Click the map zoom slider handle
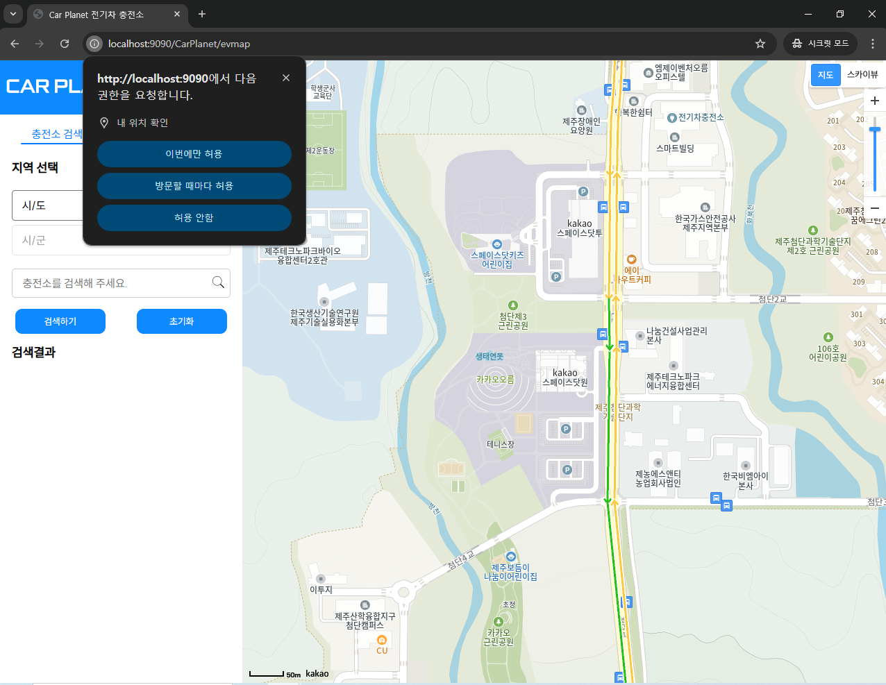 click(x=875, y=129)
